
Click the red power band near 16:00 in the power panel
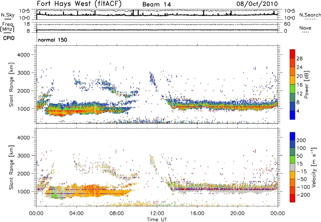[x=197, y=107]
